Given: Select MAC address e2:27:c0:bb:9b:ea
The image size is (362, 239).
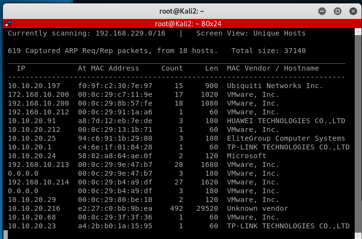Looking at the screenshot, I should [x=115, y=208].
